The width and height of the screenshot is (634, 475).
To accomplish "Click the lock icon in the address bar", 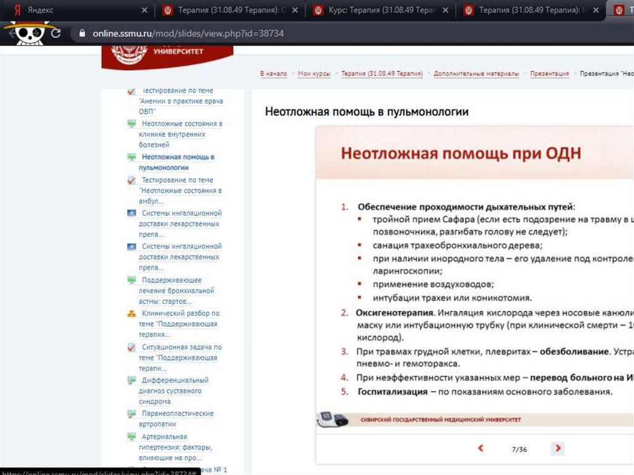I will point(82,33).
